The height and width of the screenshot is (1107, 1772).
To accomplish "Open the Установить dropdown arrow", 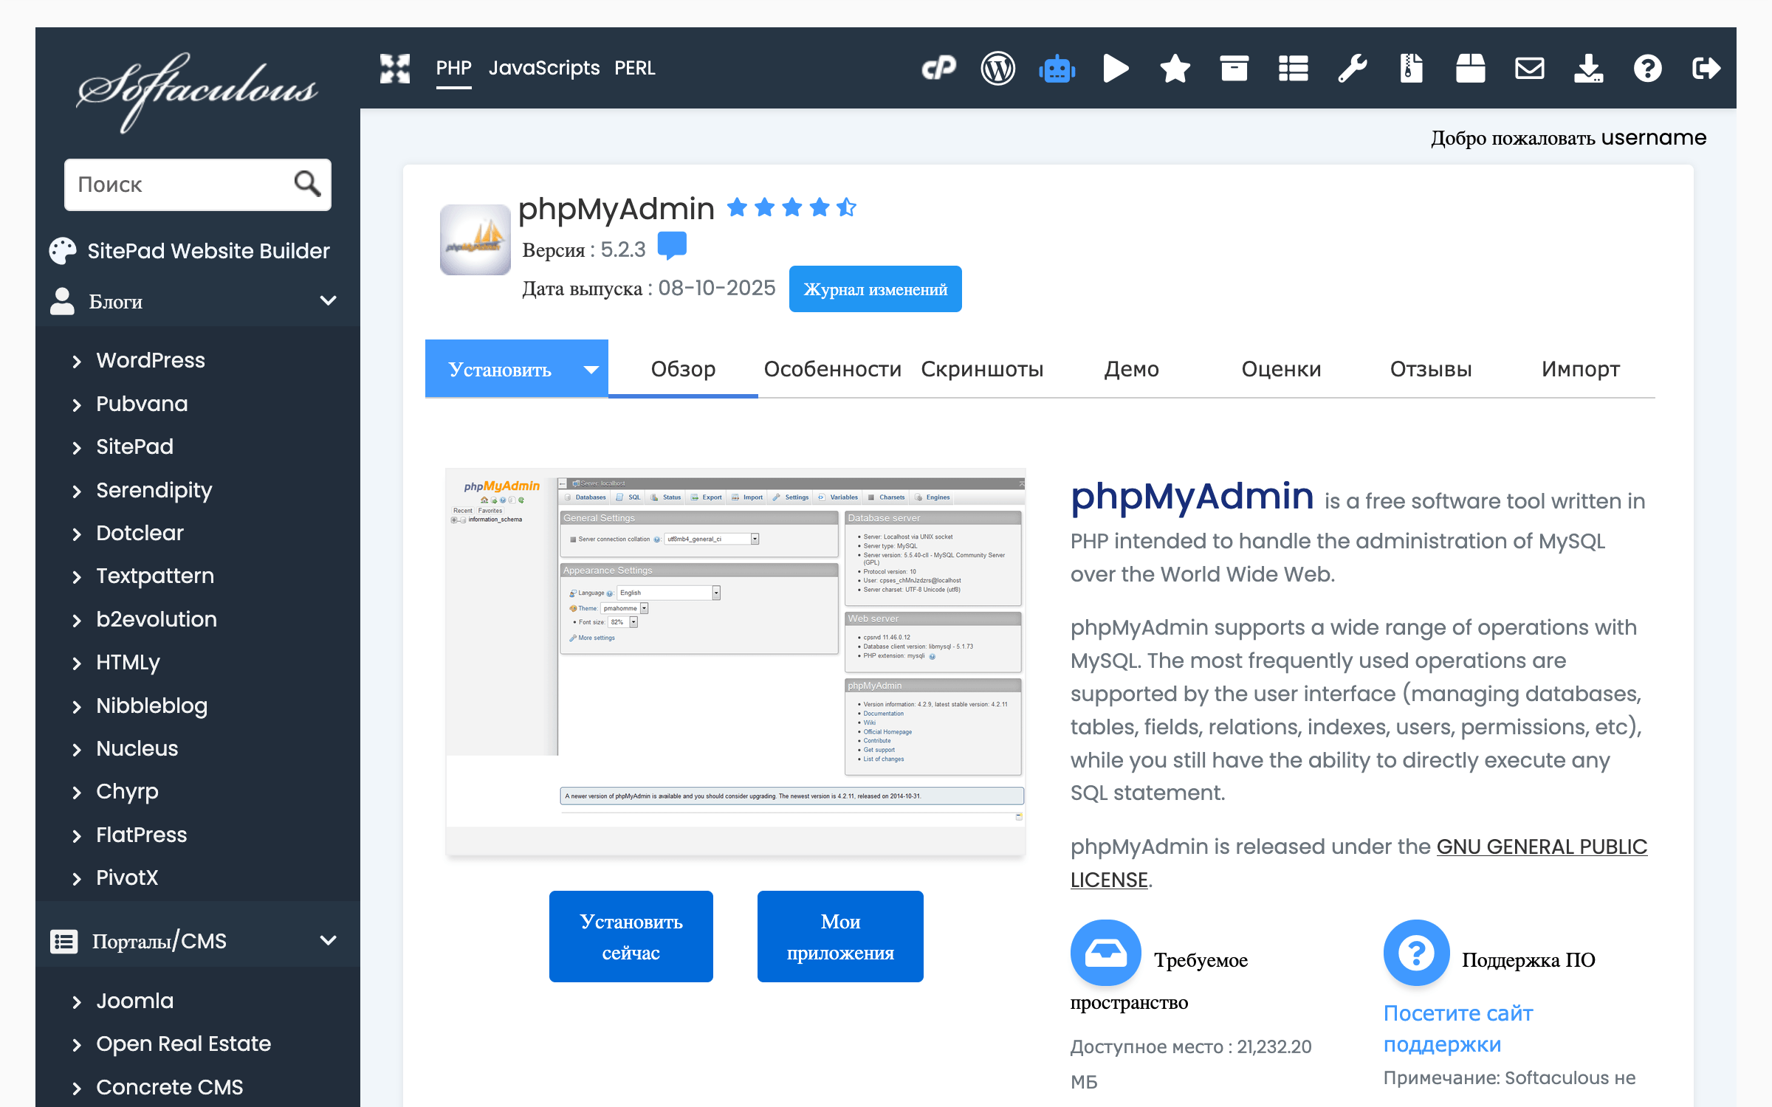I will click(x=591, y=370).
